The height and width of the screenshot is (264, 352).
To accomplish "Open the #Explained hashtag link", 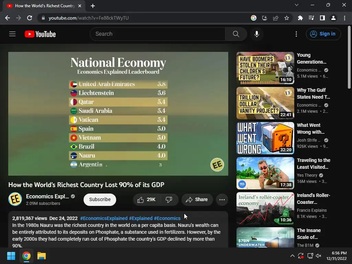I will pyautogui.click(x=141, y=218).
